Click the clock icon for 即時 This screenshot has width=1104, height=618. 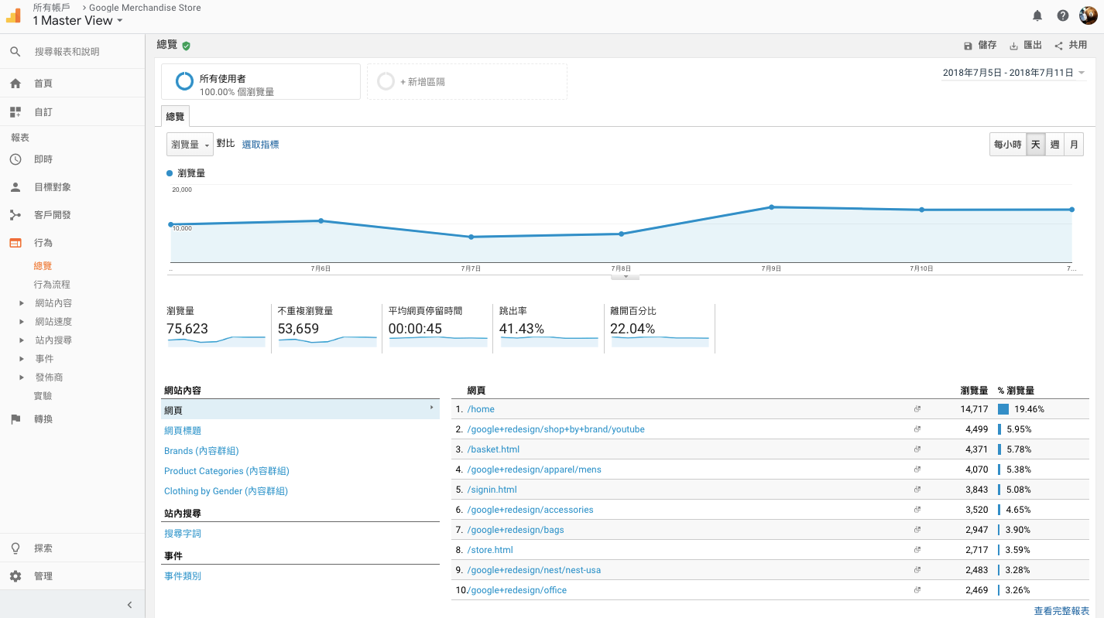tap(15, 159)
